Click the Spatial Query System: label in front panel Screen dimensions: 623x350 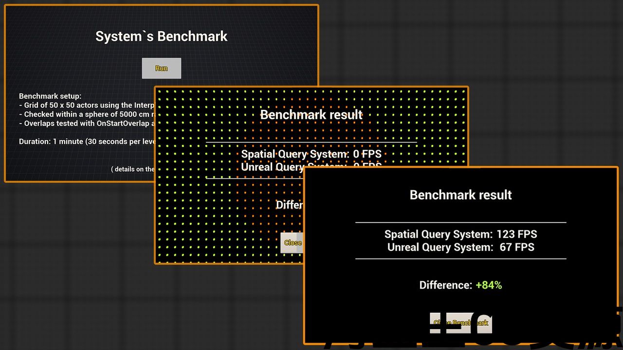tap(438, 234)
